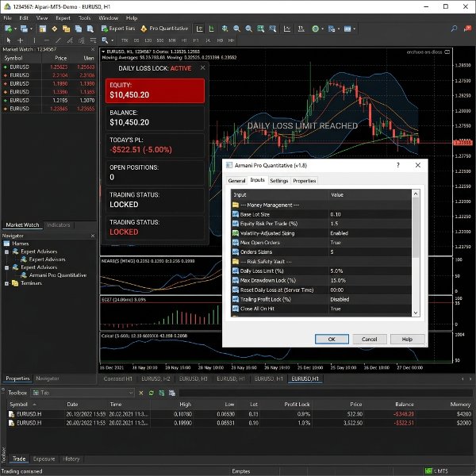Select the highlighted chart type icon

tap(199, 29)
